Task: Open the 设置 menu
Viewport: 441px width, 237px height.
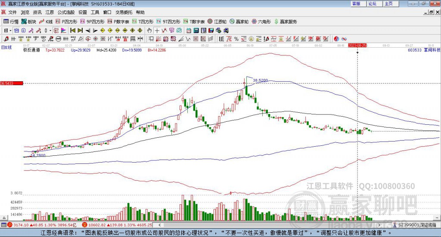Action: (x=83, y=12)
